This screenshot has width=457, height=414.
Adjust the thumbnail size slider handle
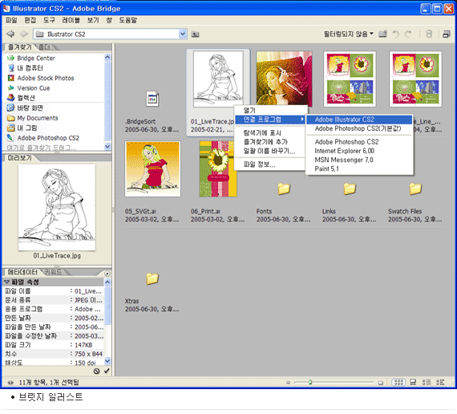point(310,382)
